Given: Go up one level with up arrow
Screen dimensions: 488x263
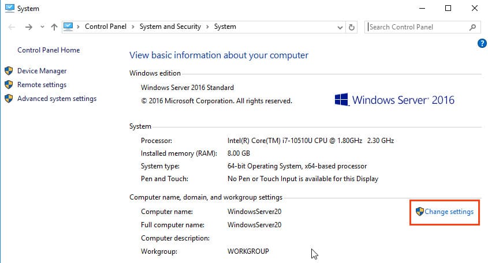Looking at the screenshot, I should (54, 27).
